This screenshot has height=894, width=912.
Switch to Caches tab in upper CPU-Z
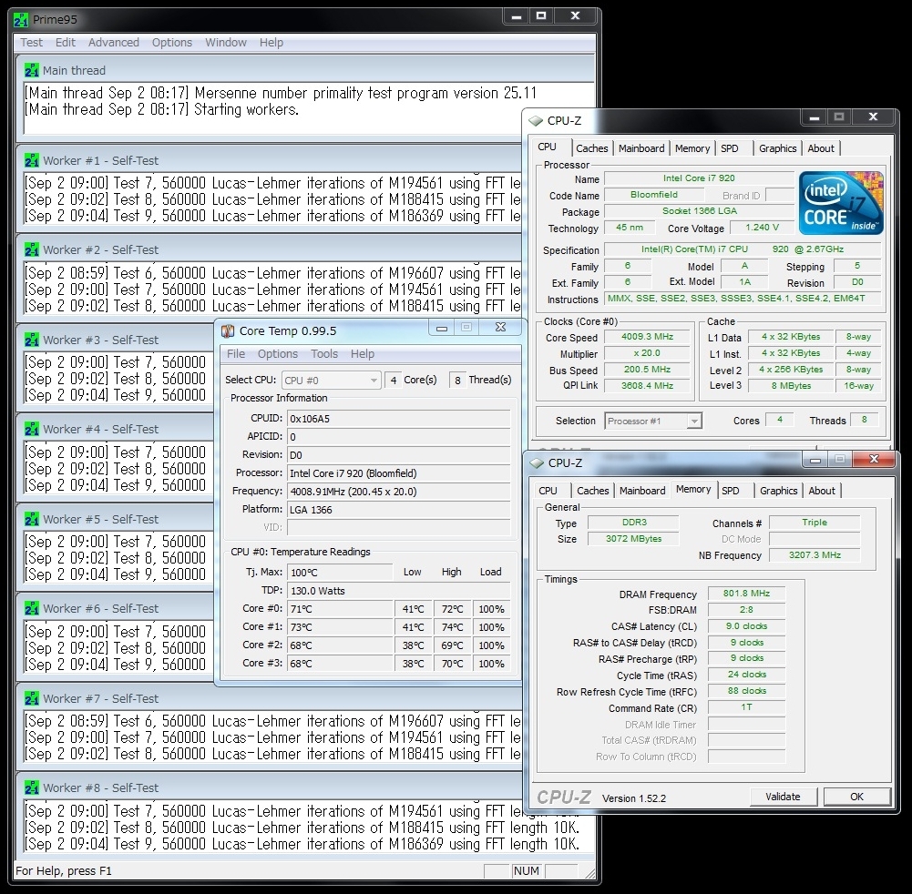pos(591,148)
